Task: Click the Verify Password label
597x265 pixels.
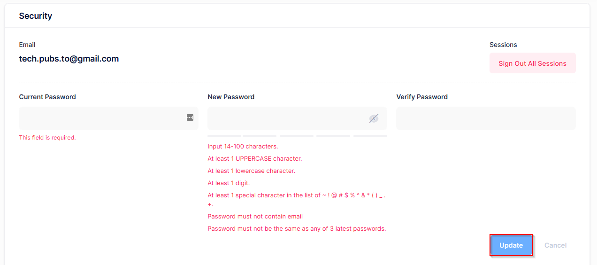Action: pyautogui.click(x=422, y=97)
